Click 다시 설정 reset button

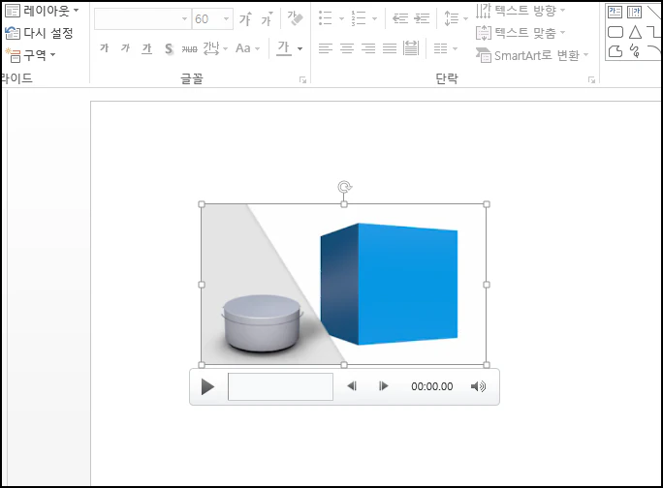tap(39, 33)
